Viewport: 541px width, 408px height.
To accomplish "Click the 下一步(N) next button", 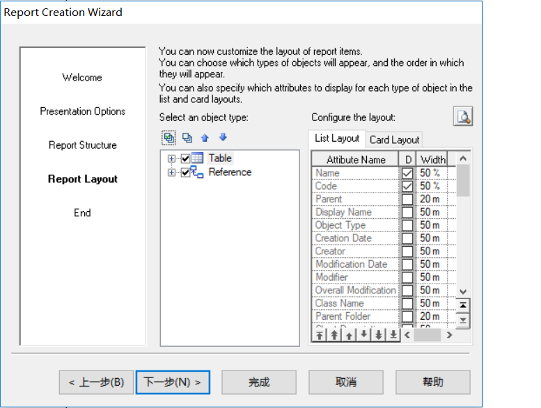I will [x=173, y=382].
